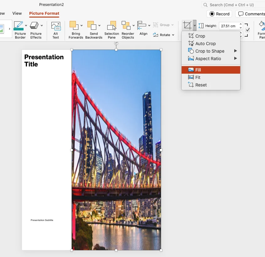This screenshot has height=257, width=265.
Task: Open the Format Pane
Action: pyautogui.click(x=261, y=30)
